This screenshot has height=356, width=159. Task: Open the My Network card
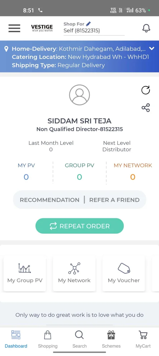click(x=74, y=274)
